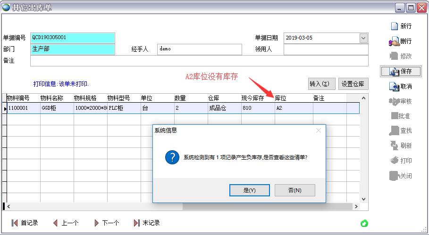Click the 保存 (save) toolbar button

[401, 72]
